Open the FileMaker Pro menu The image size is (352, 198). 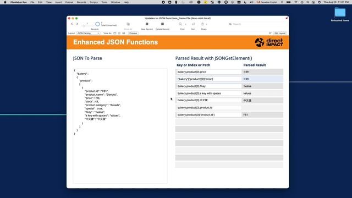pyautogui.click(x=18, y=2)
